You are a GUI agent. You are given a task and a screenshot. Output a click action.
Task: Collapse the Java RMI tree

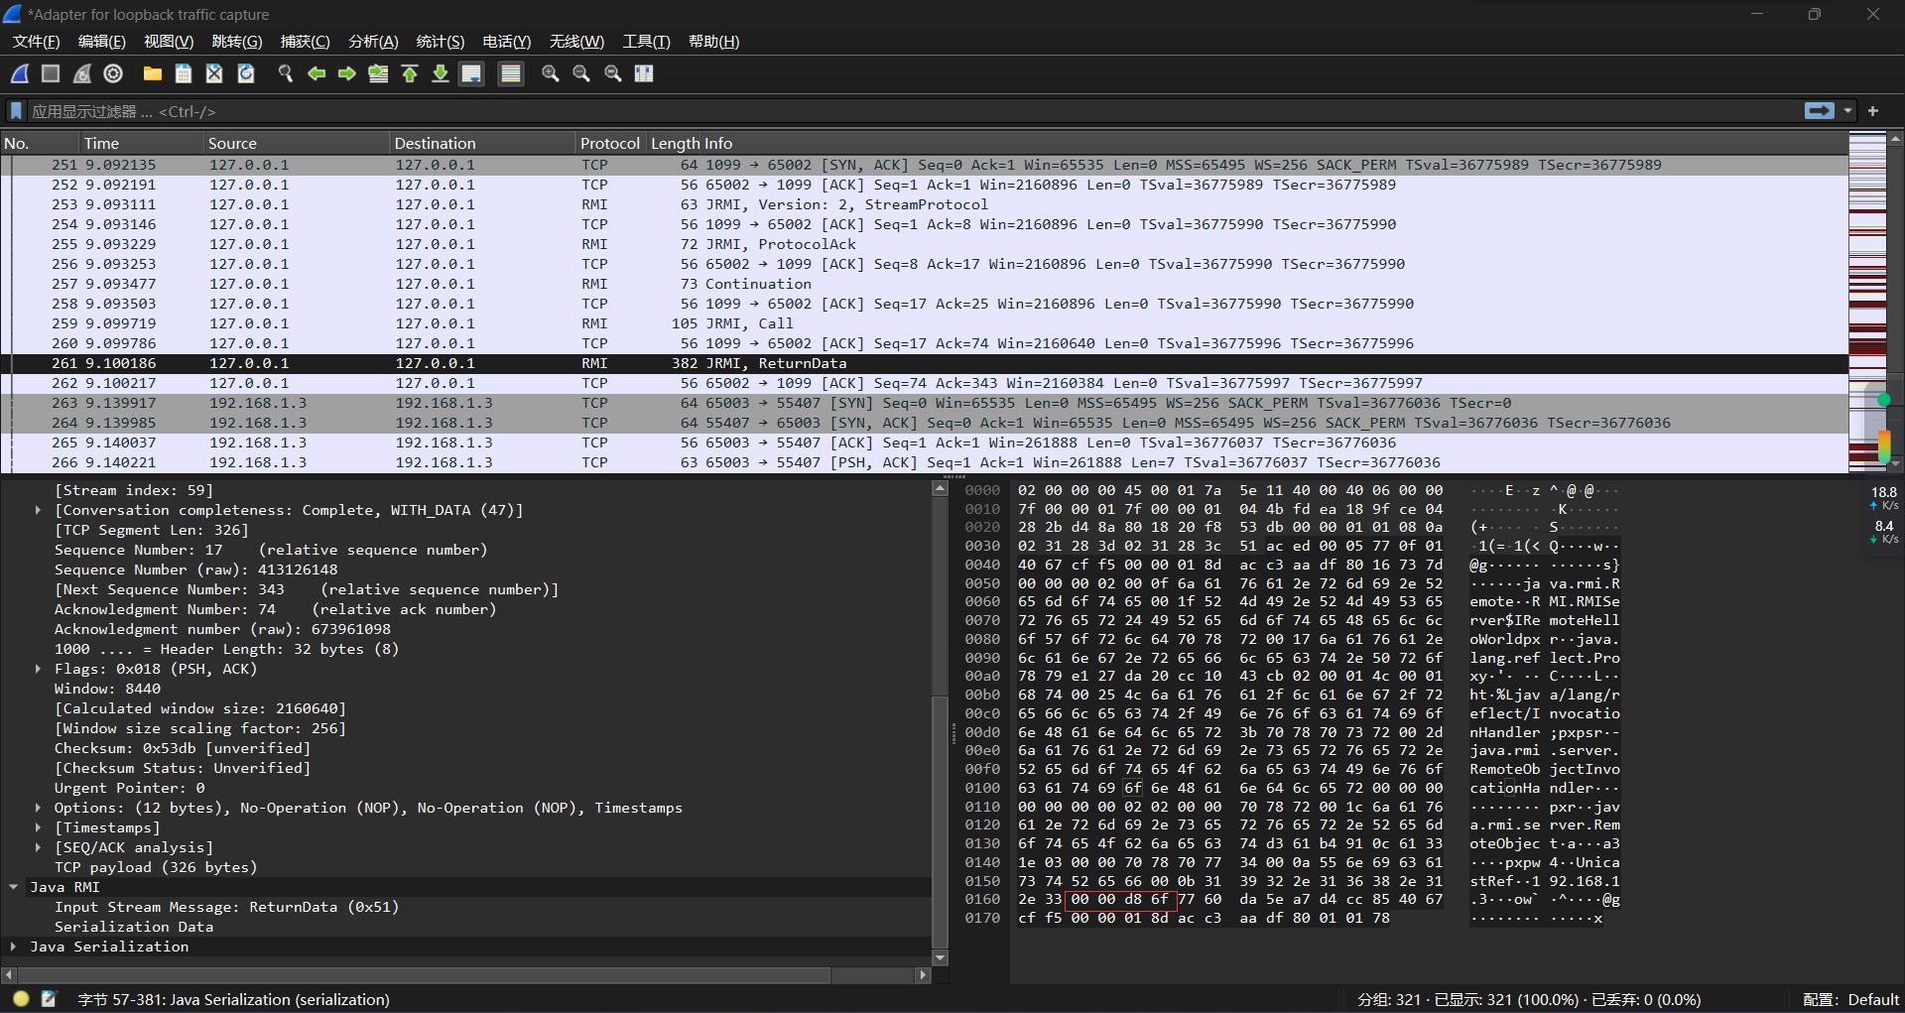click(13, 887)
